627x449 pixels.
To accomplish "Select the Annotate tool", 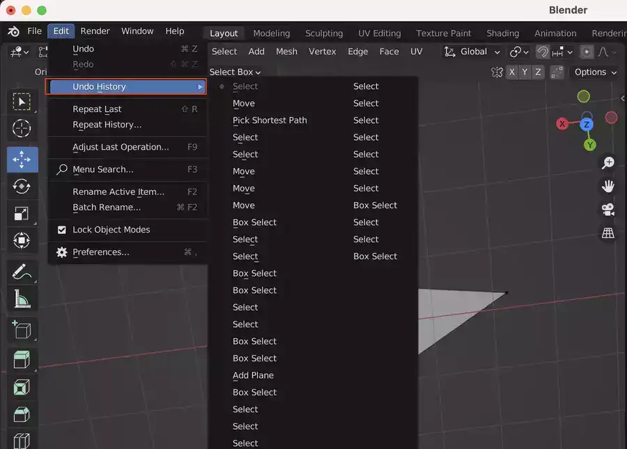I will 22,271.
